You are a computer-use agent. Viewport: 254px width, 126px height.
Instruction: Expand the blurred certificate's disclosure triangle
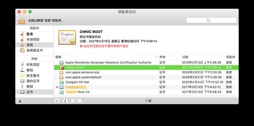[57, 87]
